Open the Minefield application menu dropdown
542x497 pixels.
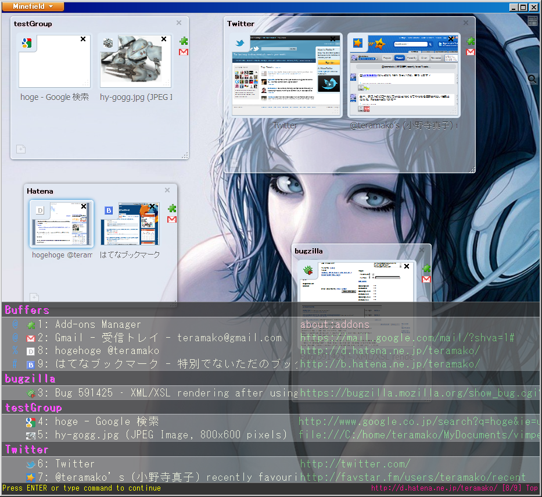[33, 6]
